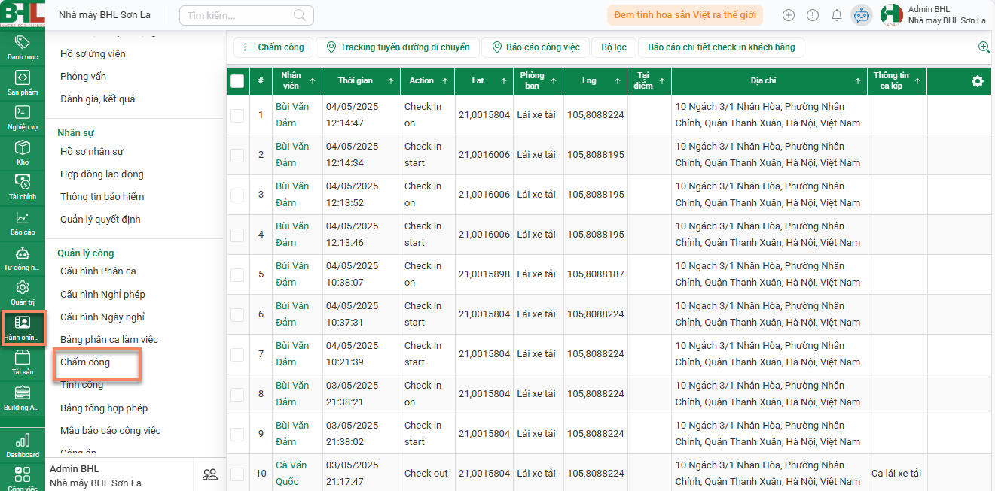This screenshot has width=995, height=491.
Task: Click the Chấm công toolbar button
Action: point(274,47)
